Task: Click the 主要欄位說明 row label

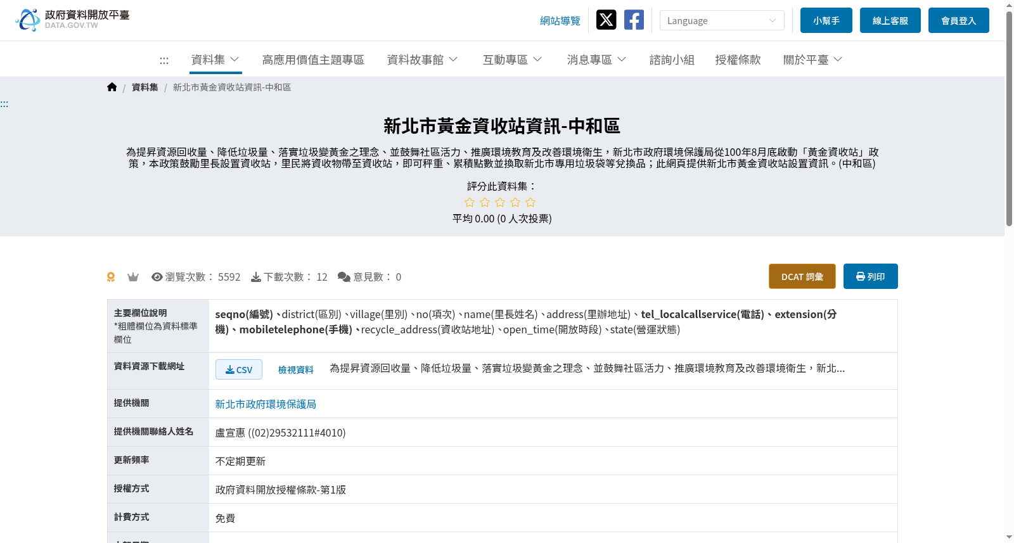Action: pos(141,313)
